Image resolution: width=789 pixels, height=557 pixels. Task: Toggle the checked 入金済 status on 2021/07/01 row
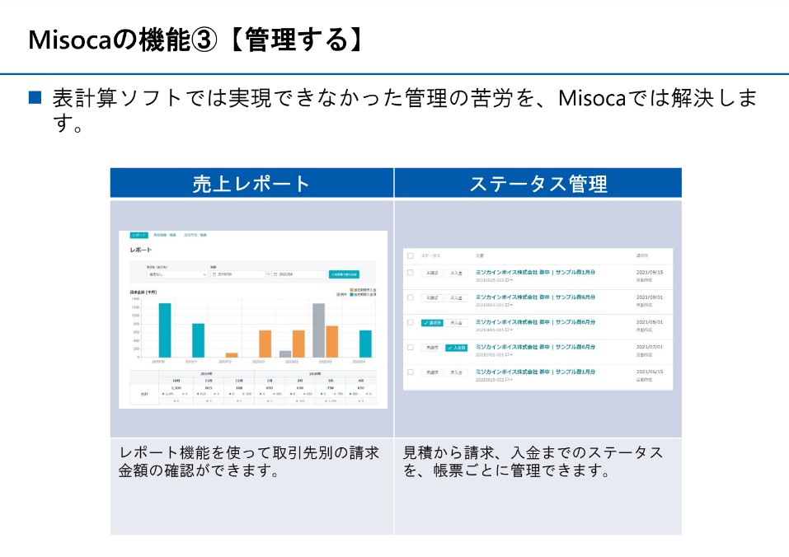(x=456, y=348)
